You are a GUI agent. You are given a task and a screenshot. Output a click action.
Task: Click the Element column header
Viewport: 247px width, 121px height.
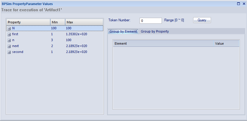click(121, 43)
